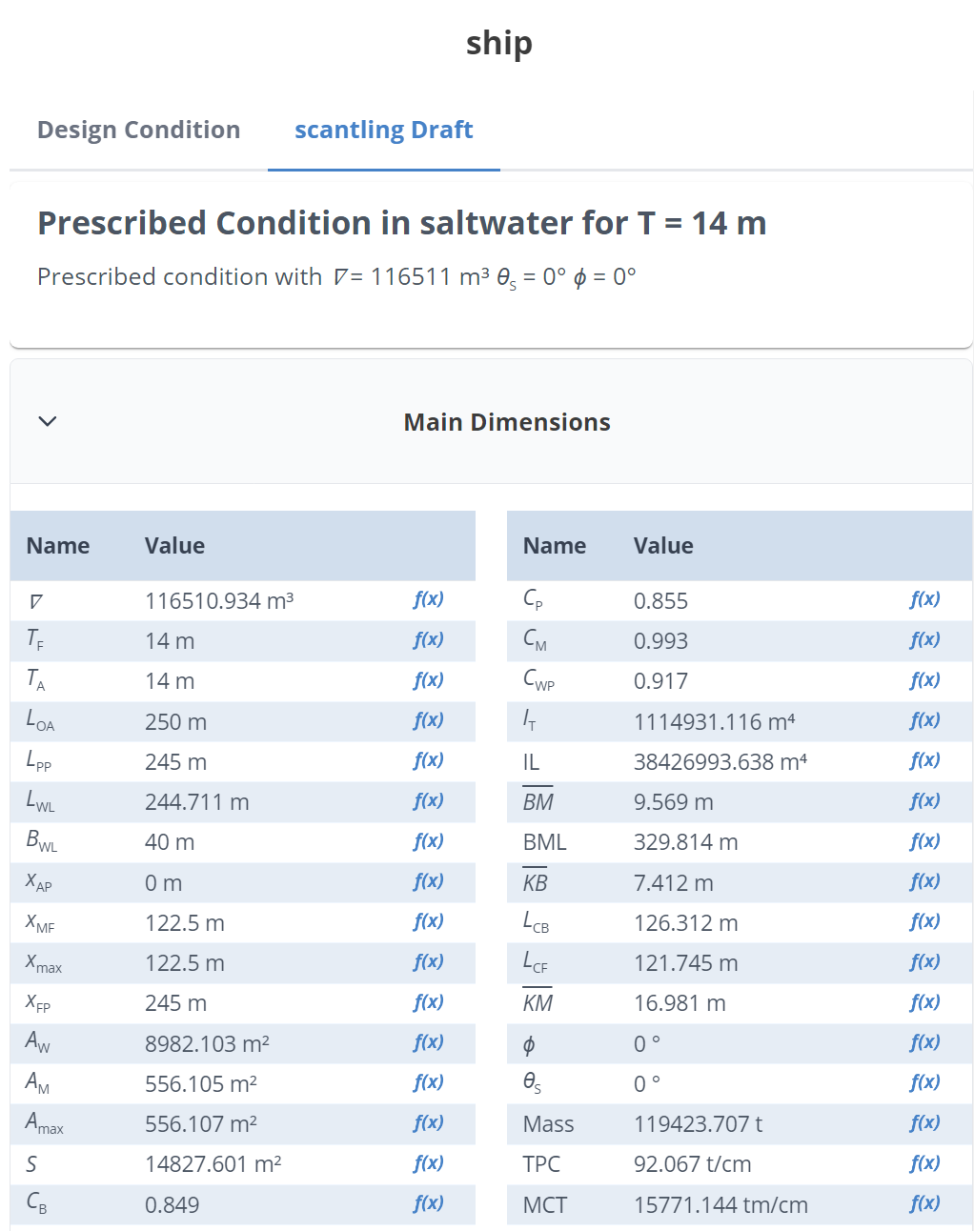Open the formula view for displacement volume
This screenshot has width=974, height=1231.
(x=427, y=600)
